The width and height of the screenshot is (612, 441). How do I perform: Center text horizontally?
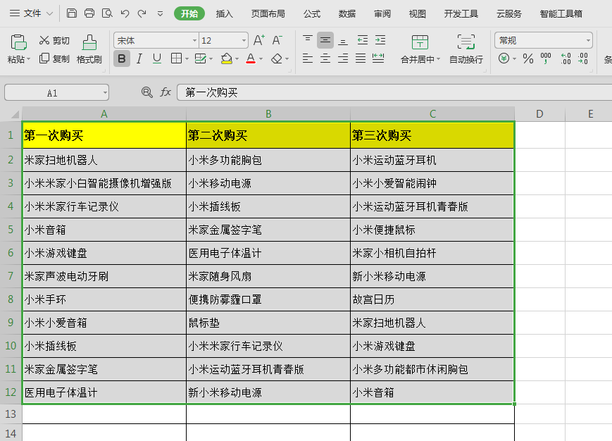(x=325, y=59)
